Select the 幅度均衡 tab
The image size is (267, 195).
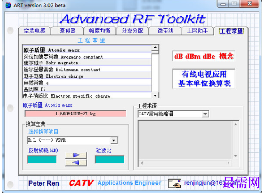pyautogui.click(x=100, y=31)
